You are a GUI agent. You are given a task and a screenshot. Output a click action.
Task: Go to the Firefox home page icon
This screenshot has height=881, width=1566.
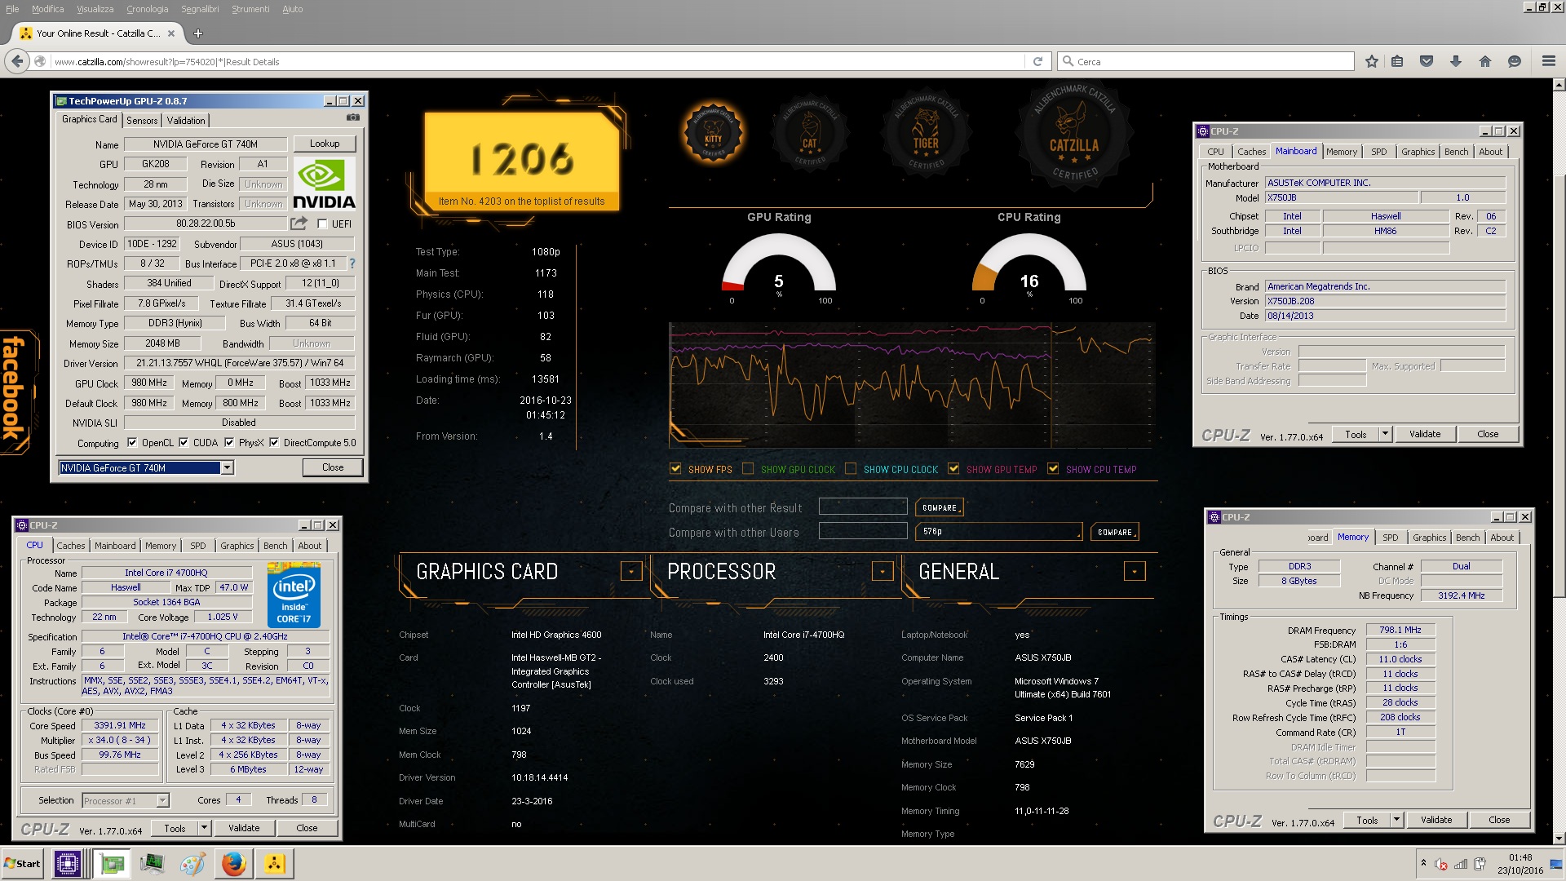(x=1485, y=61)
